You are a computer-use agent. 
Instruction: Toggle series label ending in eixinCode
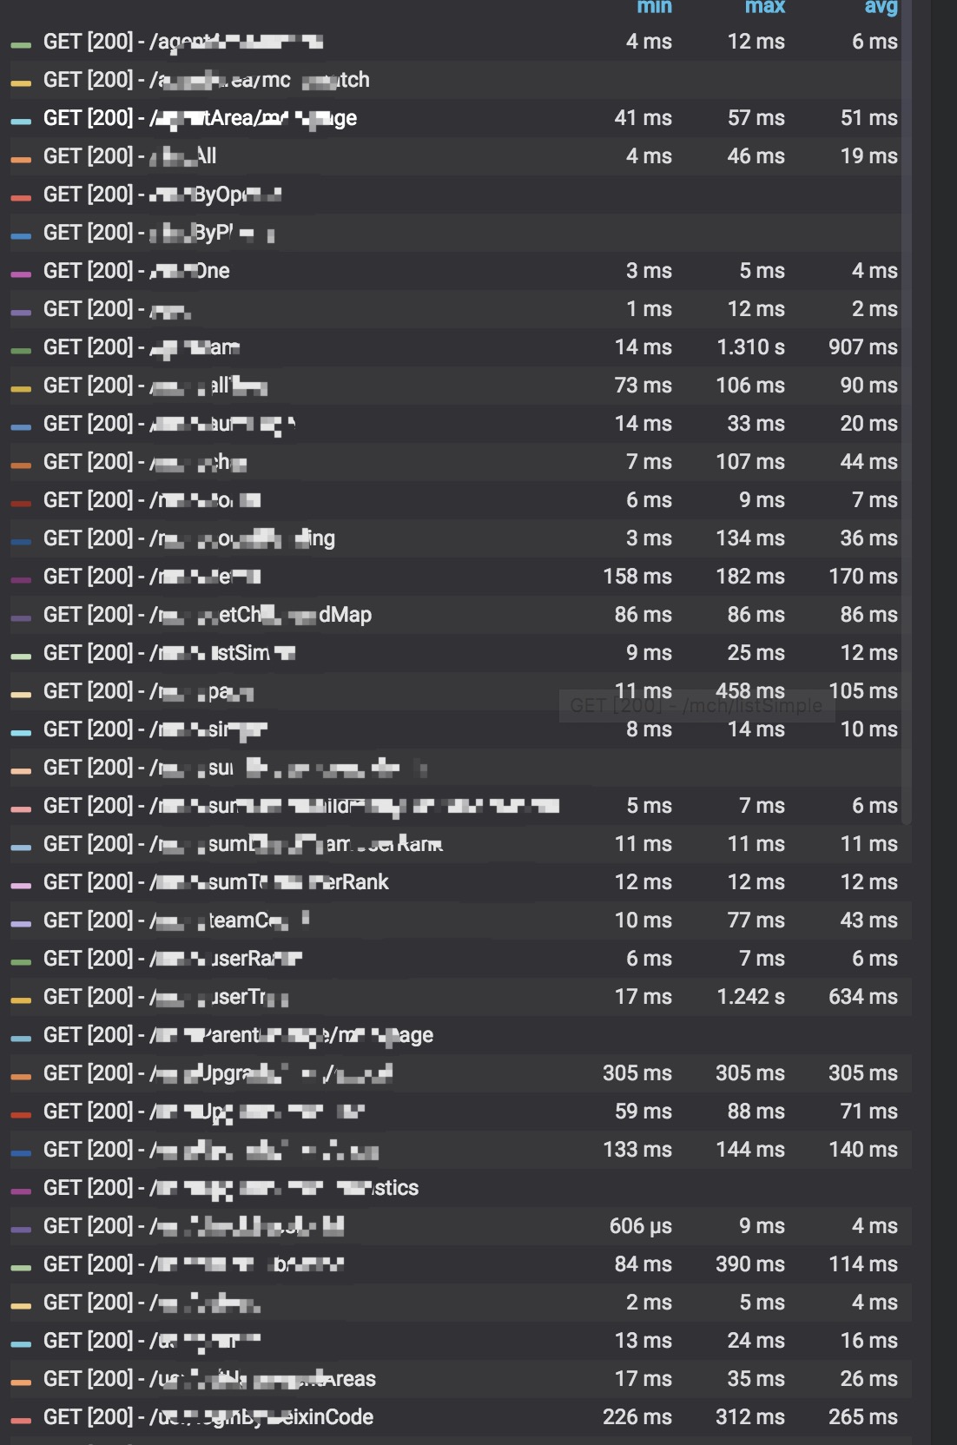pos(208,1417)
